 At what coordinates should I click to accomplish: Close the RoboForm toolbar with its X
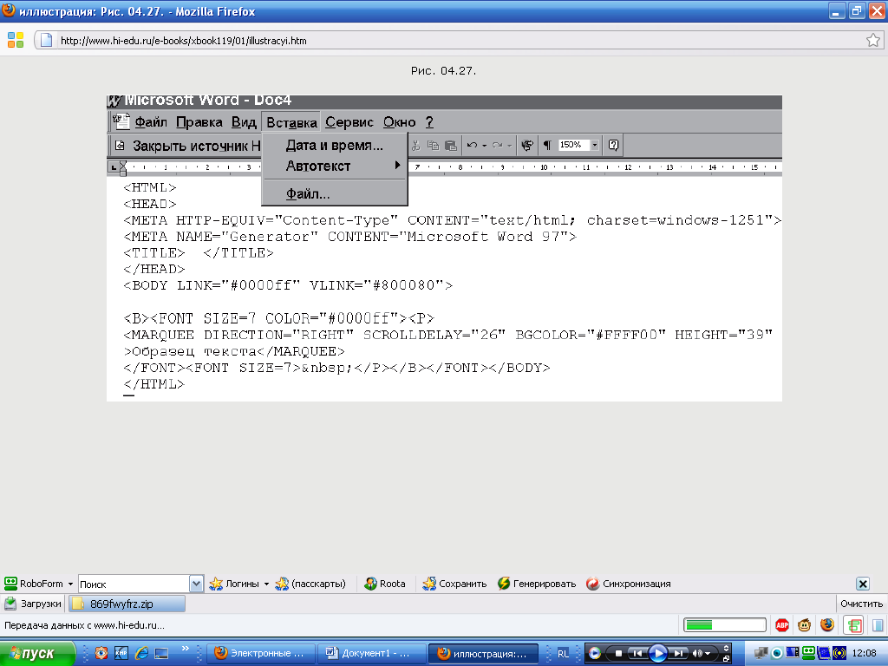tap(863, 584)
